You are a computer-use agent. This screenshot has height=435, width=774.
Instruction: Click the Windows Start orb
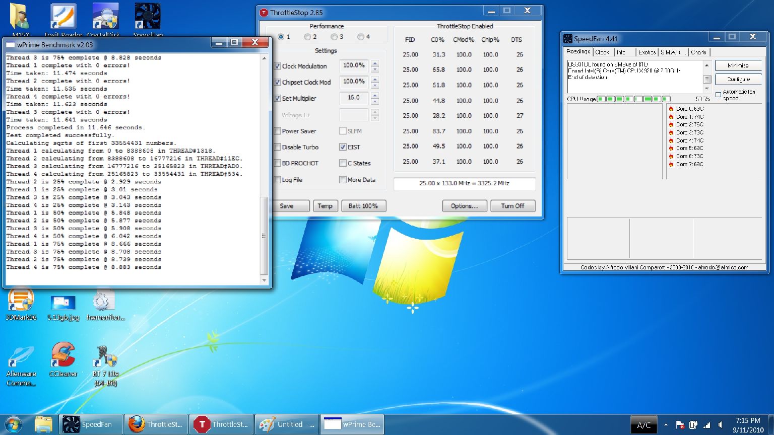click(x=14, y=424)
